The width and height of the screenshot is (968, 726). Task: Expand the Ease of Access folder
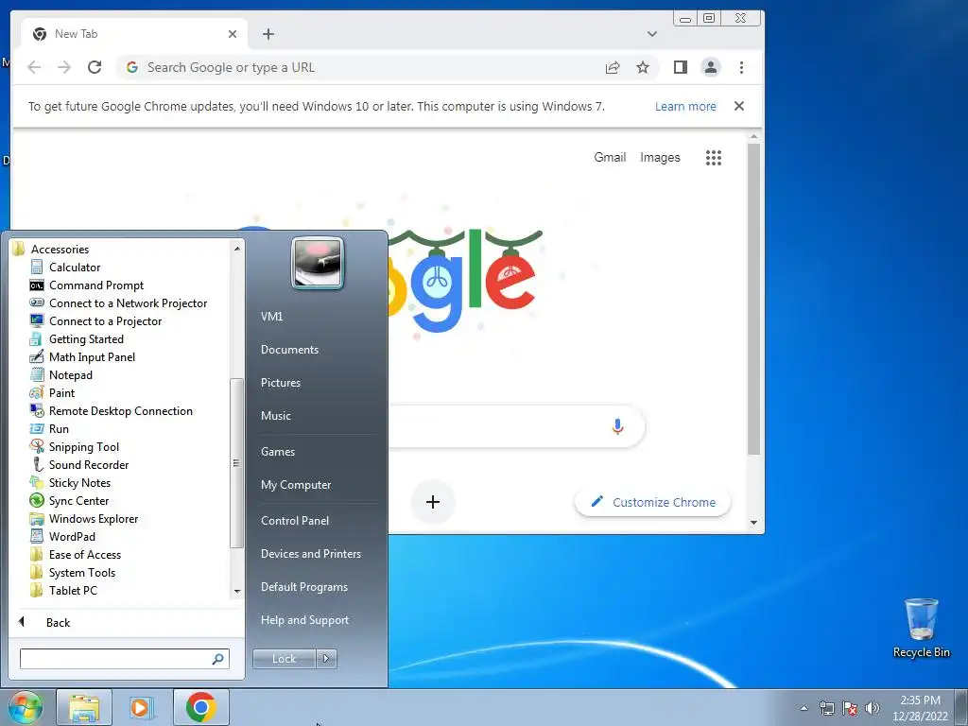click(84, 554)
